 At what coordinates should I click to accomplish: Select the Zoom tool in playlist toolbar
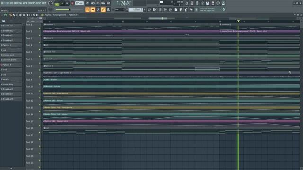pyautogui.click(x=34, y=15)
